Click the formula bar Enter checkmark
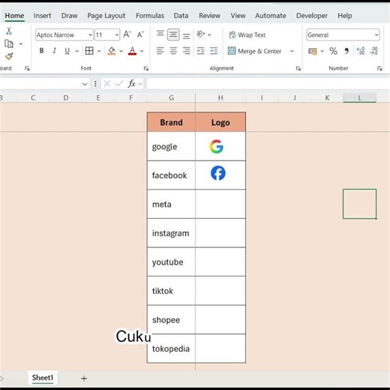 pos(119,83)
